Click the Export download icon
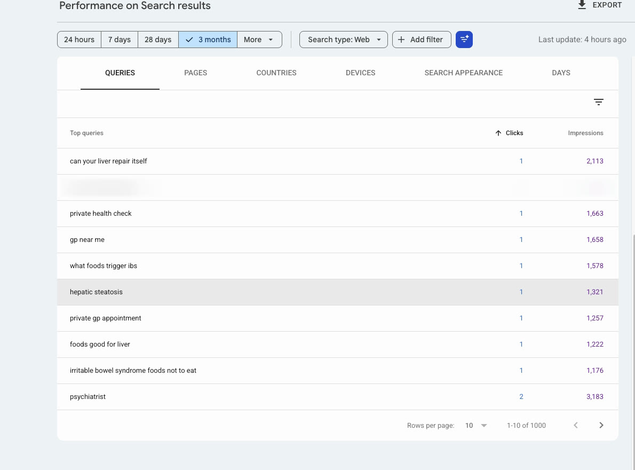 582,5
